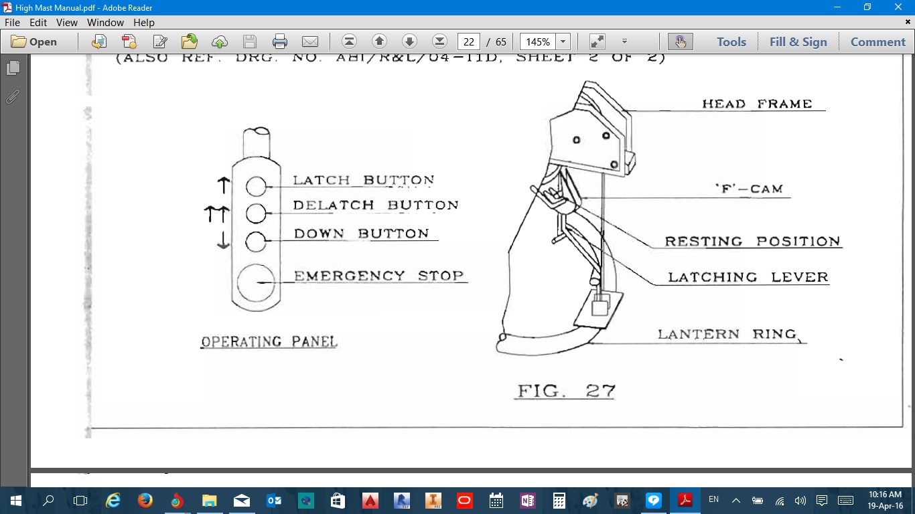The image size is (915, 514).
Task: Show attachments paperclip panel in sidebar
Action: (13, 98)
